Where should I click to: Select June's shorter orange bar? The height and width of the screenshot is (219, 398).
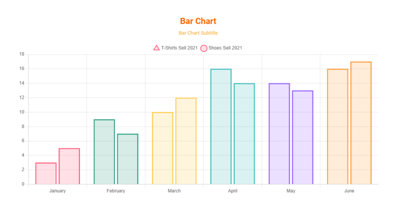[x=338, y=127]
